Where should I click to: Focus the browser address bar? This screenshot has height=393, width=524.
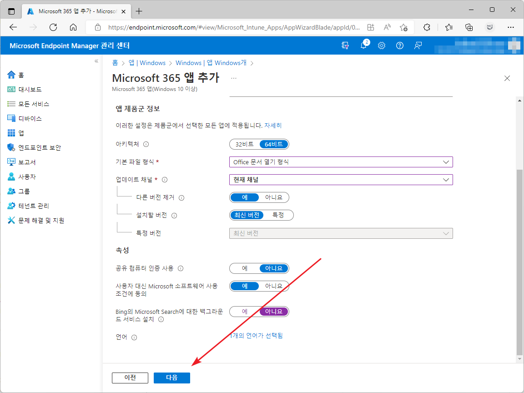pyautogui.click(x=234, y=27)
